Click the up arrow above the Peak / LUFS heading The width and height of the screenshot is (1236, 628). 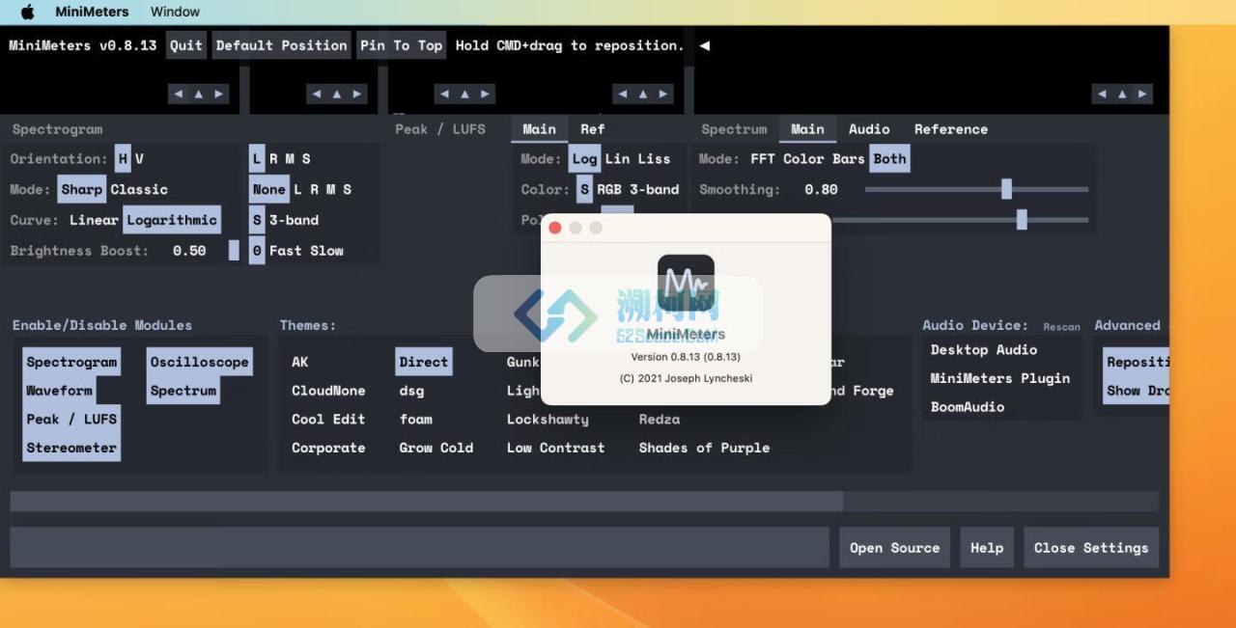pos(464,94)
